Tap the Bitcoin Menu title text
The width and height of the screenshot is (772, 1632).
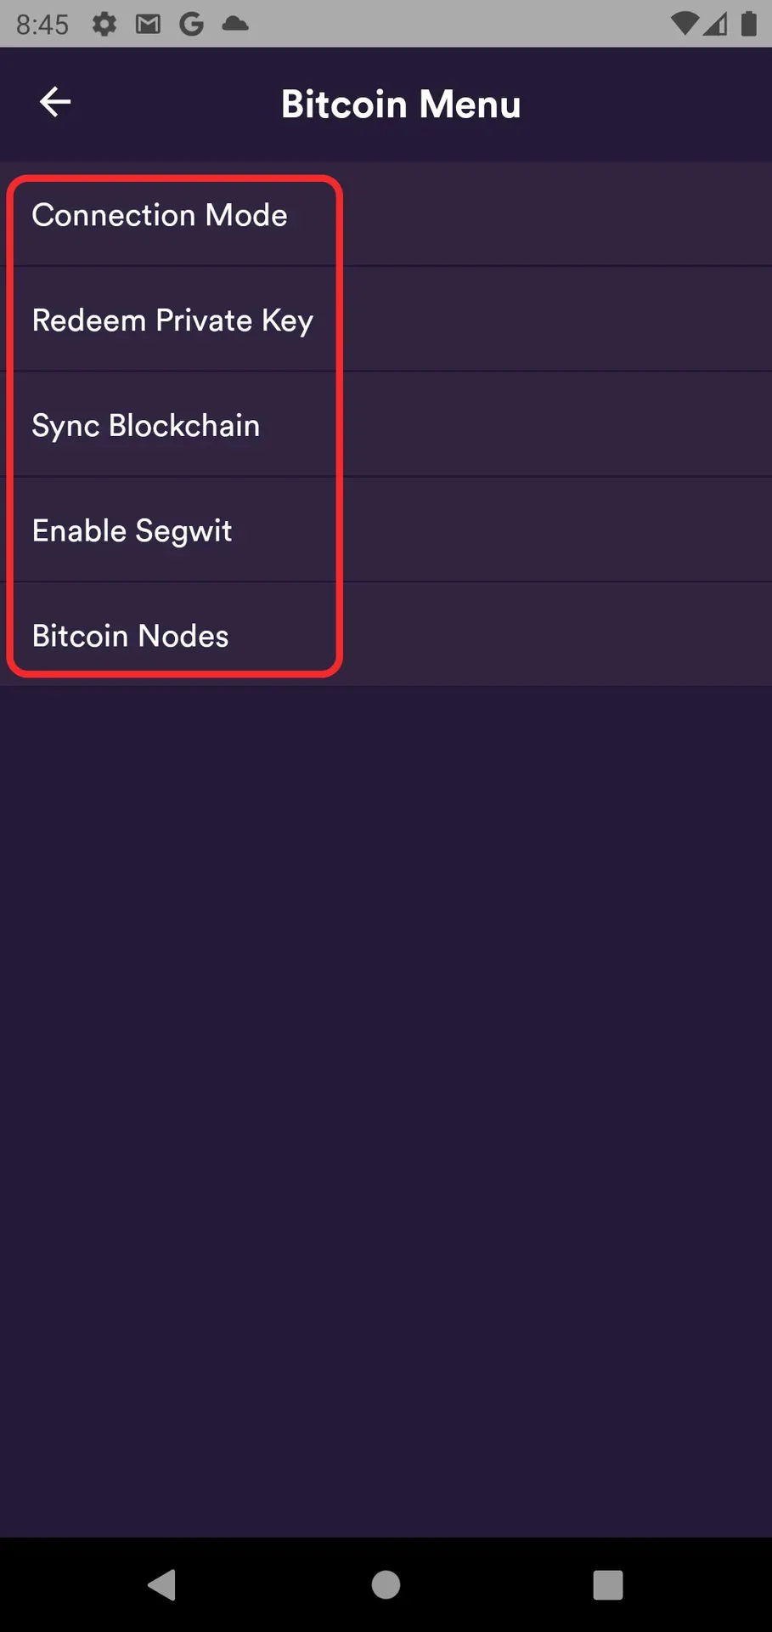(401, 103)
